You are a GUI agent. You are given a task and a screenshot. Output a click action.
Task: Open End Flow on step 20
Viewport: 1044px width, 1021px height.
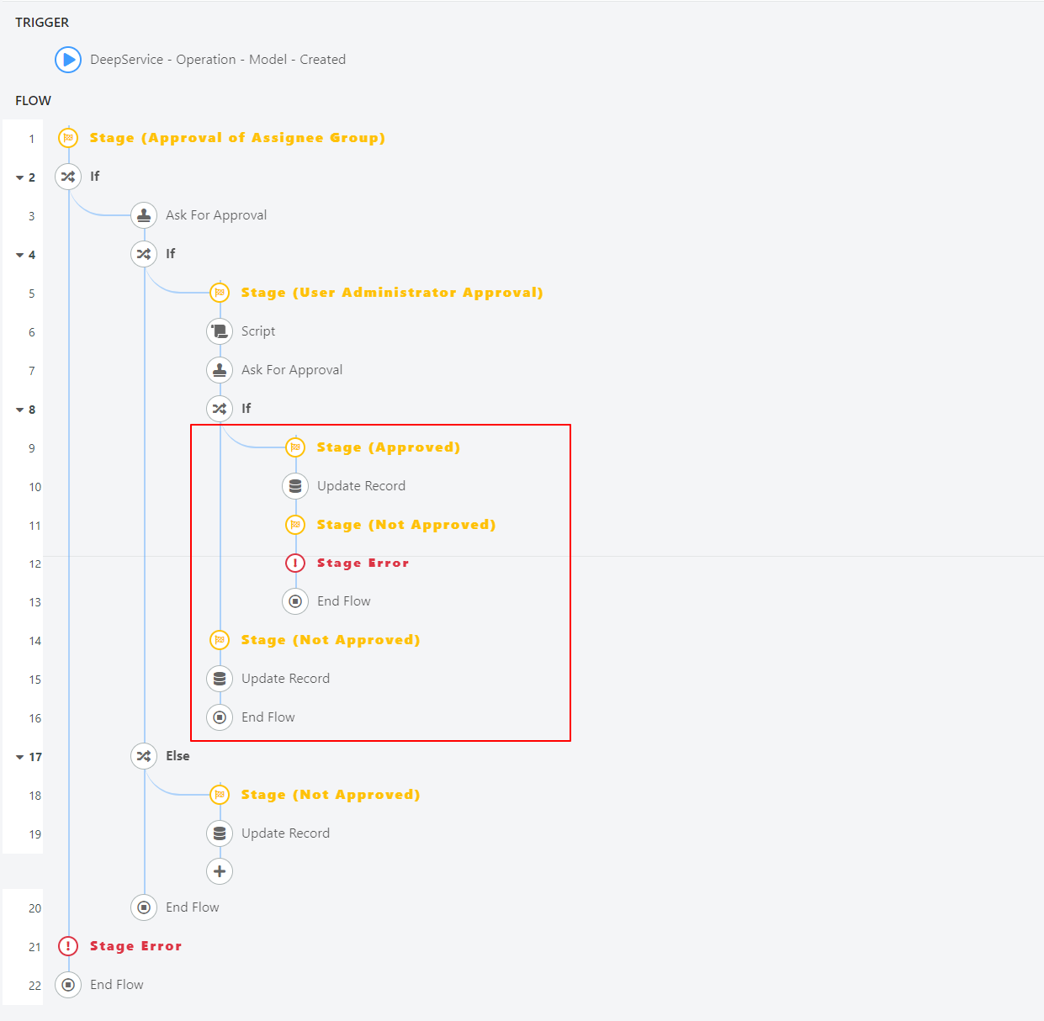click(192, 907)
